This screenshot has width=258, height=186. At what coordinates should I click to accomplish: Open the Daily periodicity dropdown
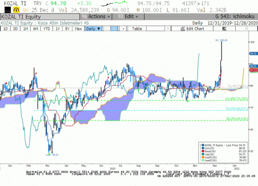(x=93, y=29)
